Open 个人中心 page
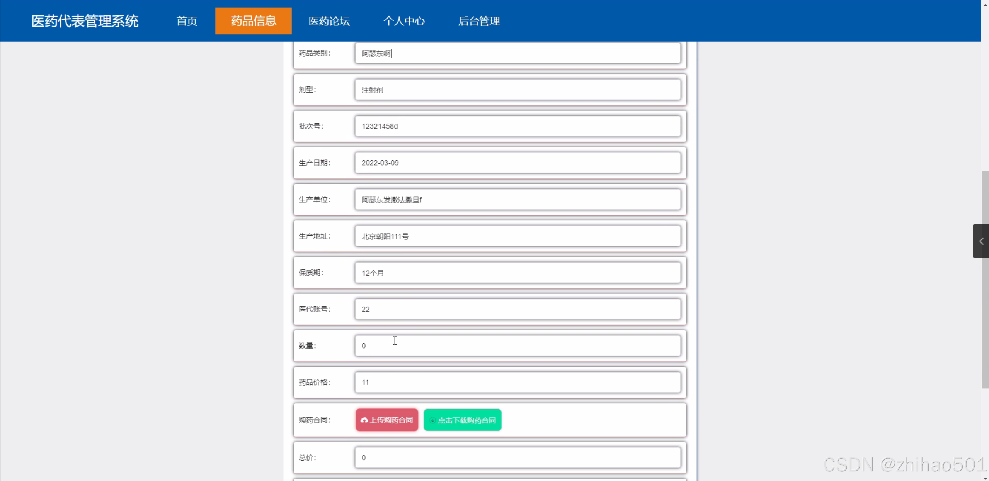This screenshot has height=481, width=989. point(404,21)
